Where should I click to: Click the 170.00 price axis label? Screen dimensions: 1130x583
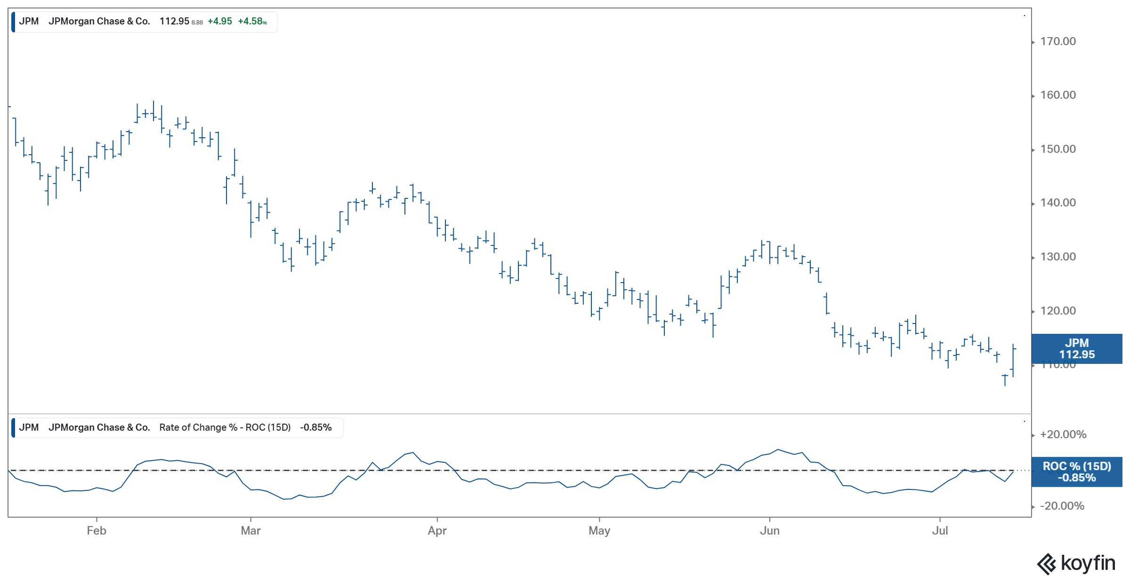1058,41
